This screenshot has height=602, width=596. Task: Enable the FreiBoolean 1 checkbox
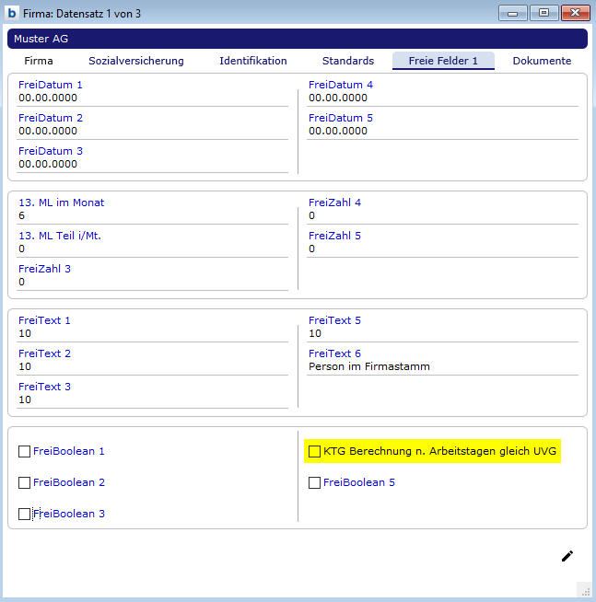pos(25,452)
